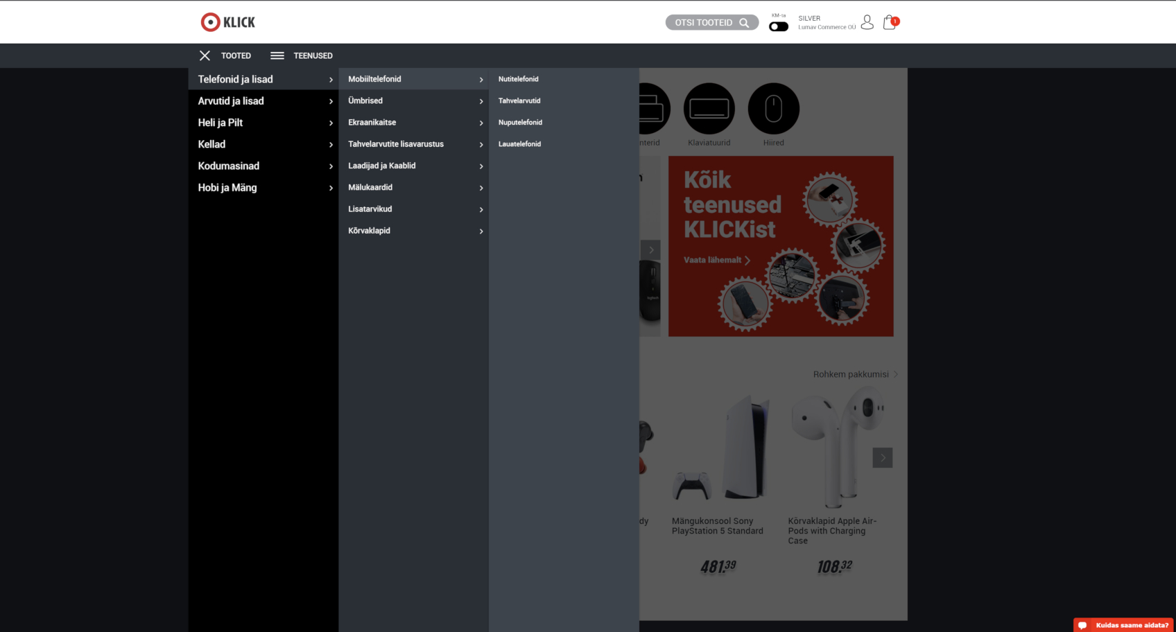Open the shopping bag cart icon
Screen dimensions: 1176x632
pyautogui.click(x=889, y=22)
